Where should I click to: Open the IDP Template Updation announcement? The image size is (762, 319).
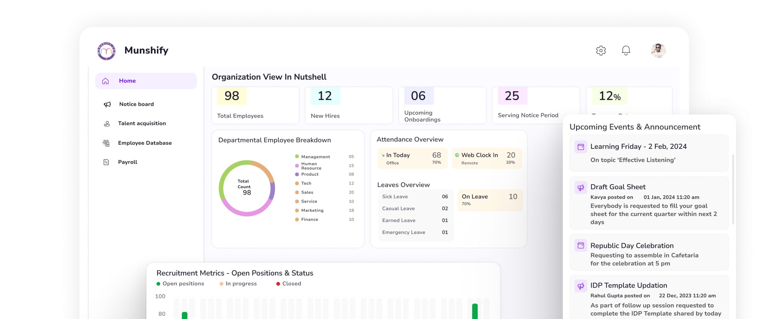point(649,297)
